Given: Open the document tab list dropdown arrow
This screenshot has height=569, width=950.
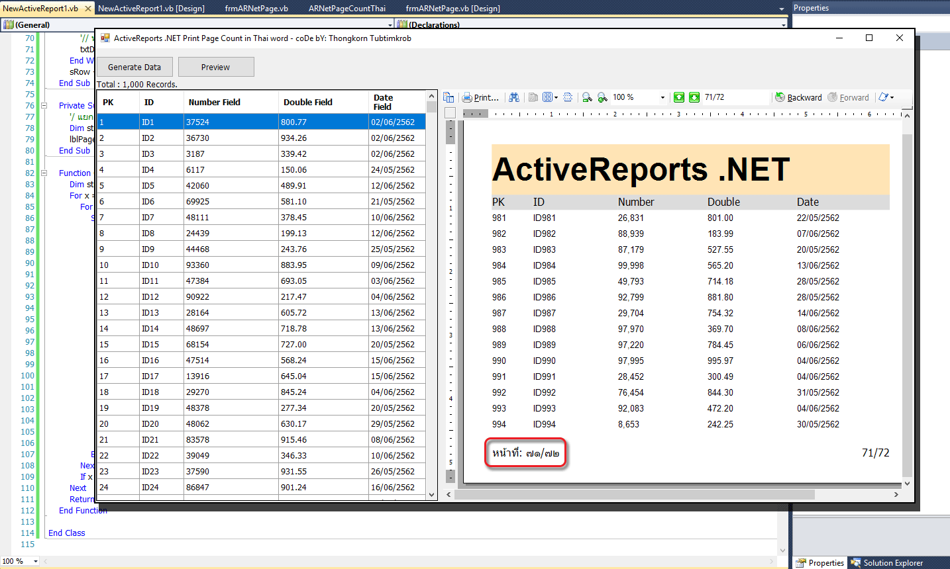Looking at the screenshot, I should click(x=782, y=9).
